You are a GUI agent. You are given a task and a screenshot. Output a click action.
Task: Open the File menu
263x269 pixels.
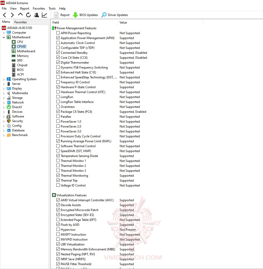[x=4, y=8]
